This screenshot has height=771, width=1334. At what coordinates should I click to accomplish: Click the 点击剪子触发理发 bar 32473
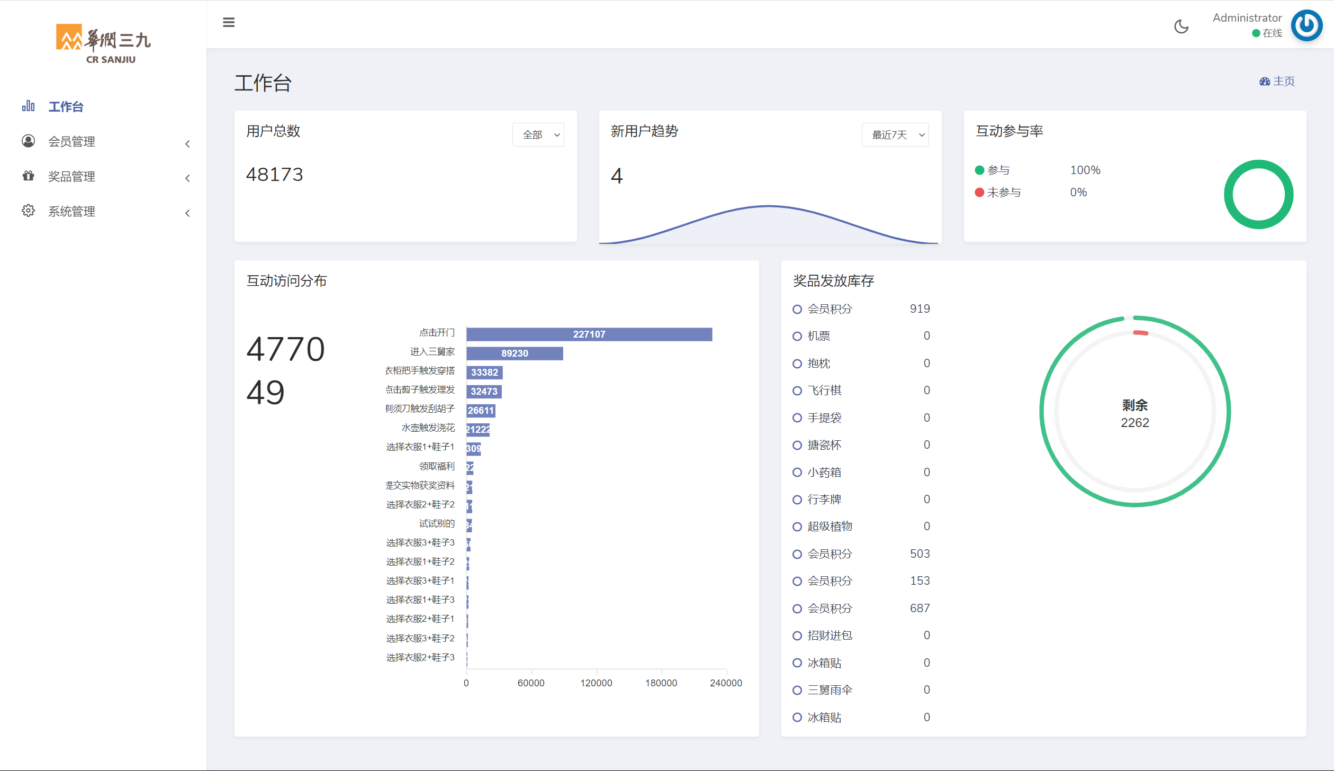pos(484,392)
